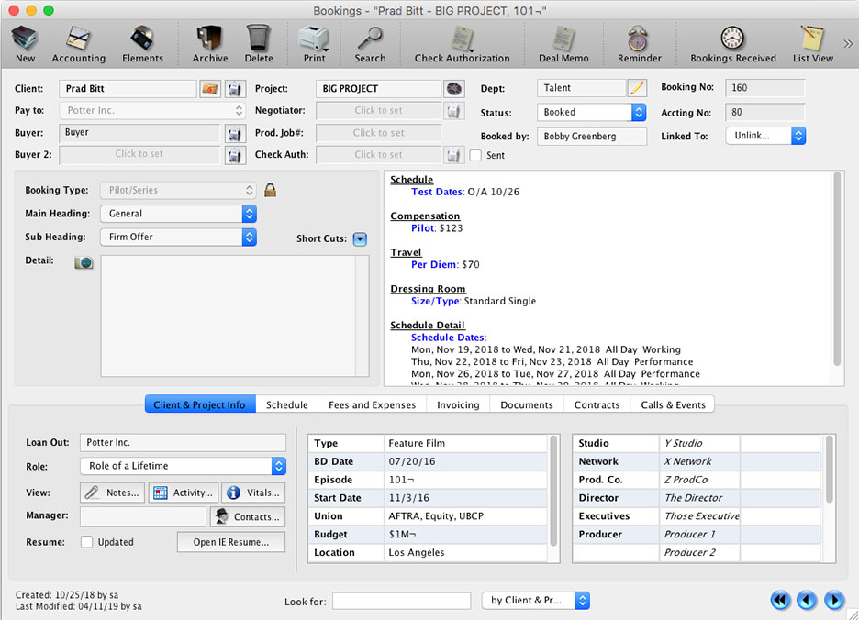Click the card icon beside Negotiator field
This screenshot has width=859, height=620.
(453, 111)
